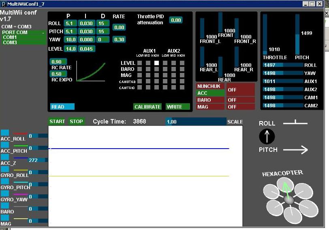Toggle GYRO_PITCH graph trace square
Screen dimensions: 329x230
5,181
